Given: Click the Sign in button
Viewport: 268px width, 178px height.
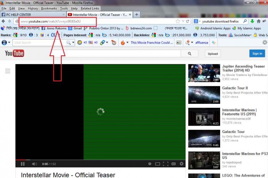Looking at the screenshot, I should 257,53.
